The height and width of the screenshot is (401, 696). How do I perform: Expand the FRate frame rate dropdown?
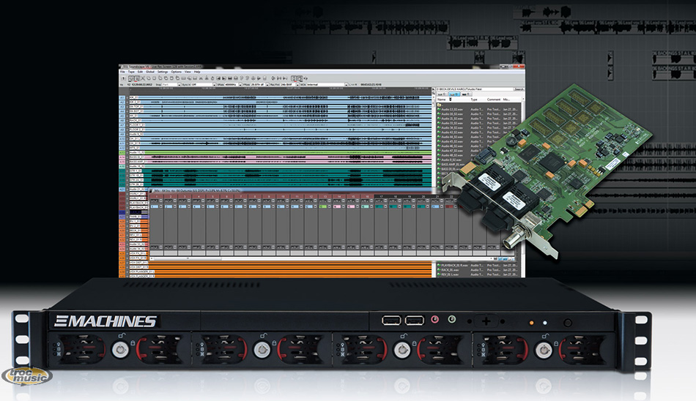pos(267,85)
